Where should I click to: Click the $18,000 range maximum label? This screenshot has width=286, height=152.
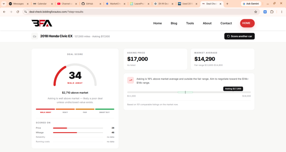tap(246, 96)
